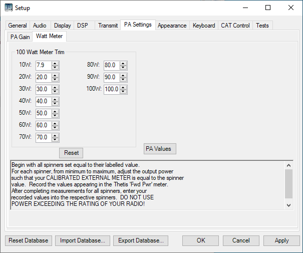This screenshot has height=253, width=303.
Task: Apply the current settings
Action: [281, 240]
